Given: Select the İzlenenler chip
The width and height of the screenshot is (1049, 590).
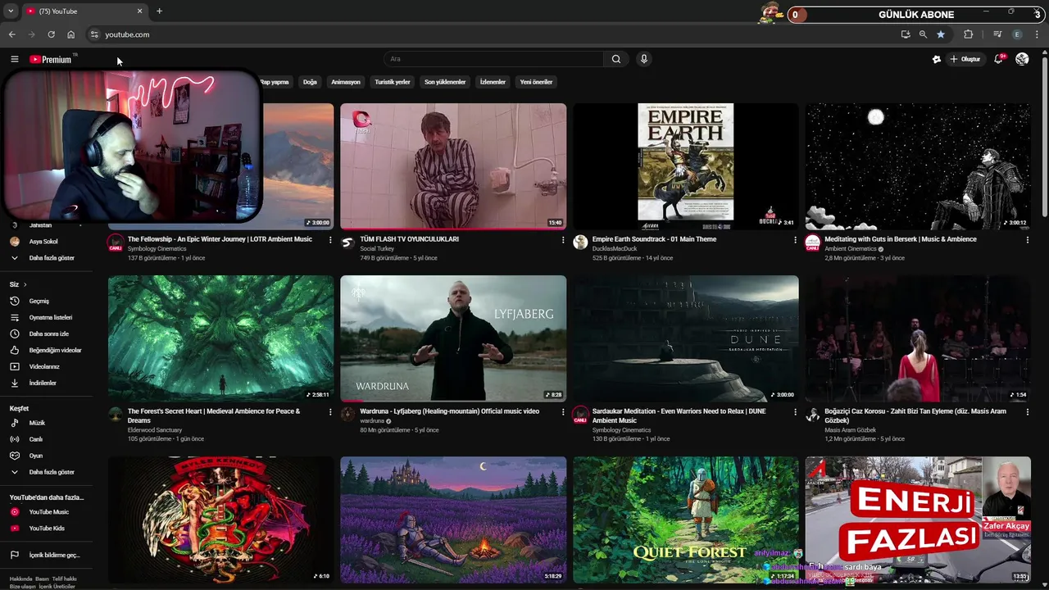Looking at the screenshot, I should pos(493,82).
